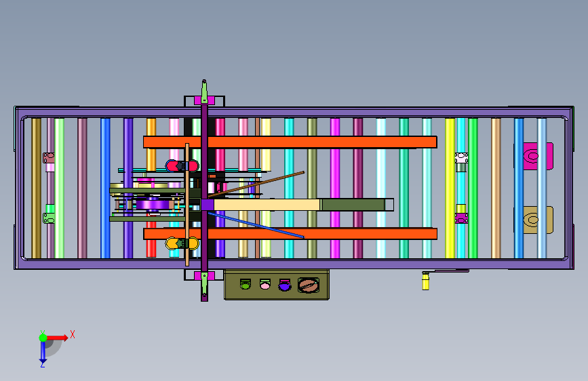Select the cream-colored central beam
The height and width of the screenshot is (381, 588).
click(267, 205)
